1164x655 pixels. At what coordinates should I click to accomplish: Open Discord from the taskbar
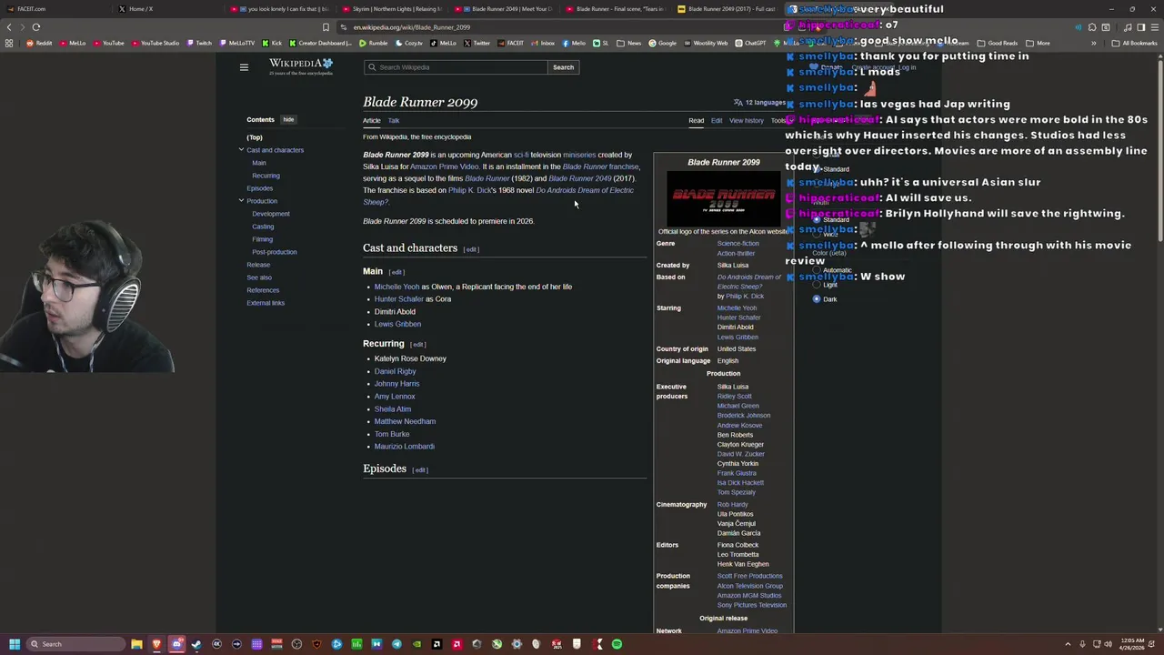point(176,644)
